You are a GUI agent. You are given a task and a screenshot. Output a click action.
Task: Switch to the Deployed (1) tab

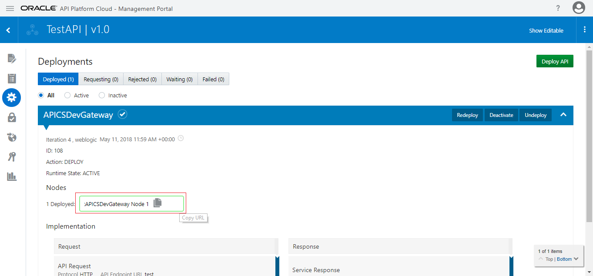point(58,79)
